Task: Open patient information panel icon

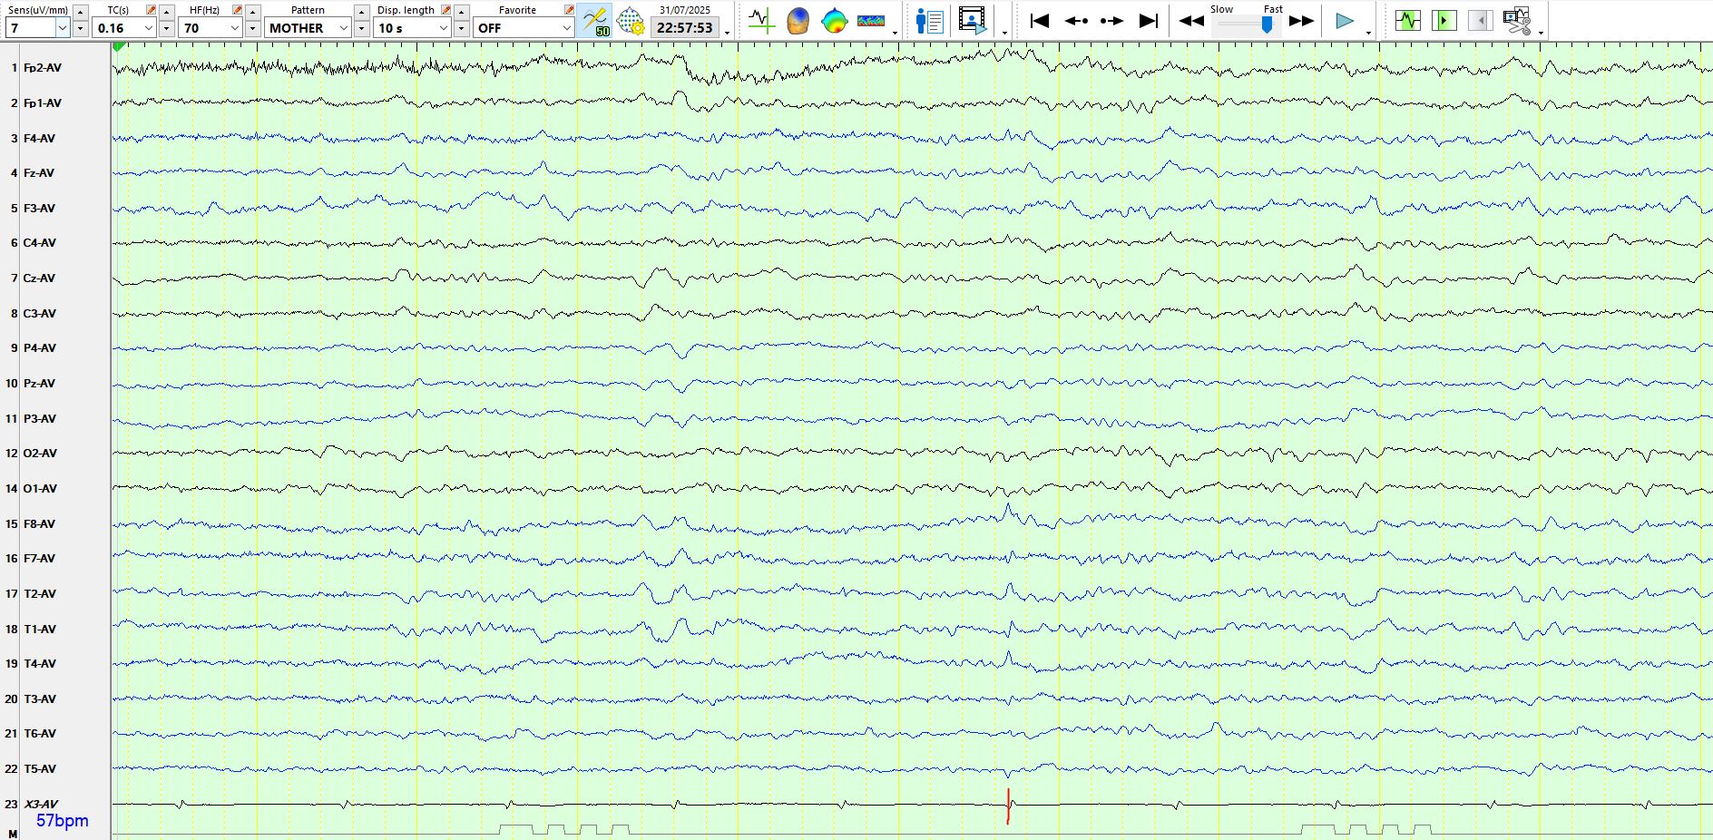Action: (929, 20)
